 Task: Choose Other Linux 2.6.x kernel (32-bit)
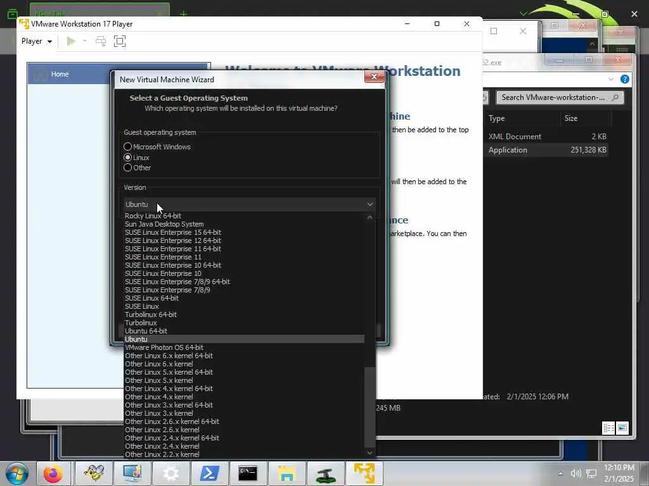coord(244,430)
